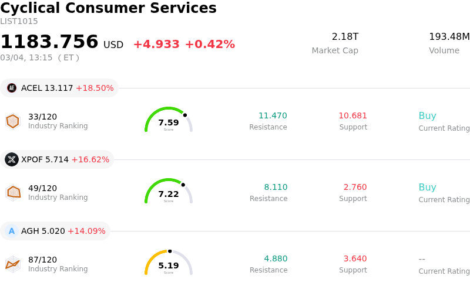
Task: Click the AGH 5.19 score gauge
Action: pos(169,264)
